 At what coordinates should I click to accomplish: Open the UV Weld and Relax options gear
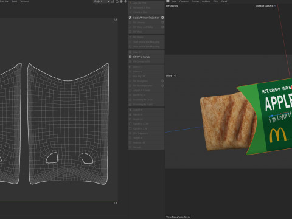[x=162, y=27]
